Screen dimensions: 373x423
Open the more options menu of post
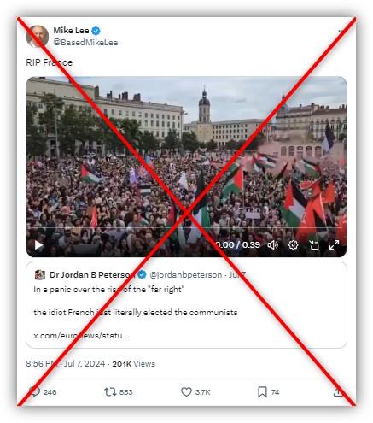tap(341, 31)
